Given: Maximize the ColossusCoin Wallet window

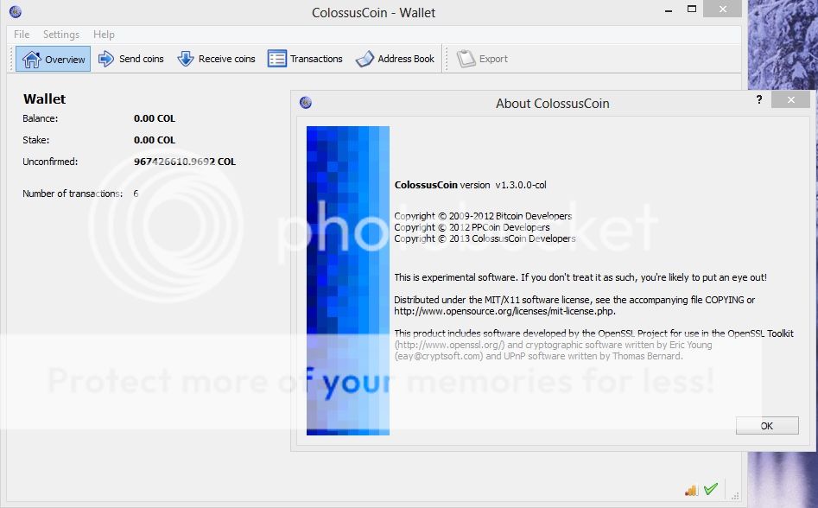Looking at the screenshot, I should coord(692,9).
